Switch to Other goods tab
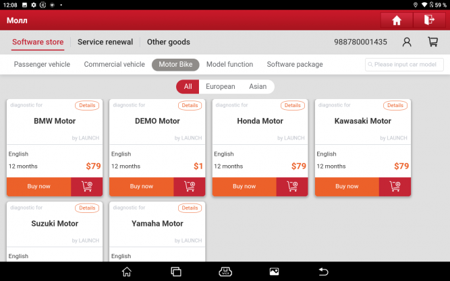450x281 pixels. click(x=169, y=42)
